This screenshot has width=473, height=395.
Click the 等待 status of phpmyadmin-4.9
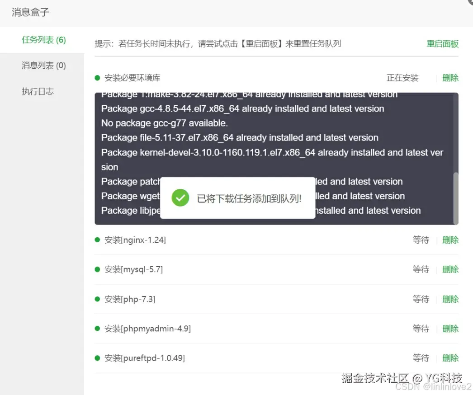click(421, 329)
